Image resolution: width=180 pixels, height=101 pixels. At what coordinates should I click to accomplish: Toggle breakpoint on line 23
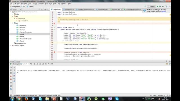pyautogui.click(x=54, y=52)
